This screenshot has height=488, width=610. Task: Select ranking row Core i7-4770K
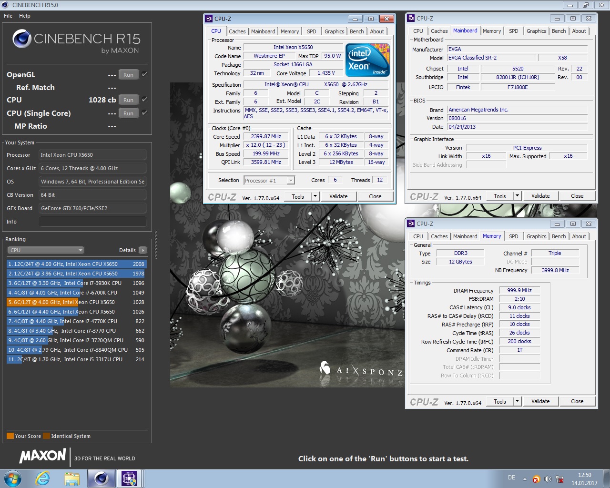click(76, 321)
